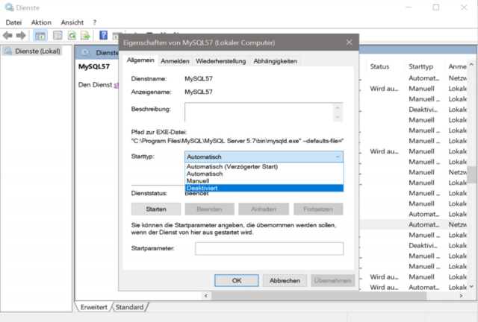Image resolution: width=478 pixels, height=322 pixels.
Task: Click the greyed-out Beenden button
Action: point(209,209)
